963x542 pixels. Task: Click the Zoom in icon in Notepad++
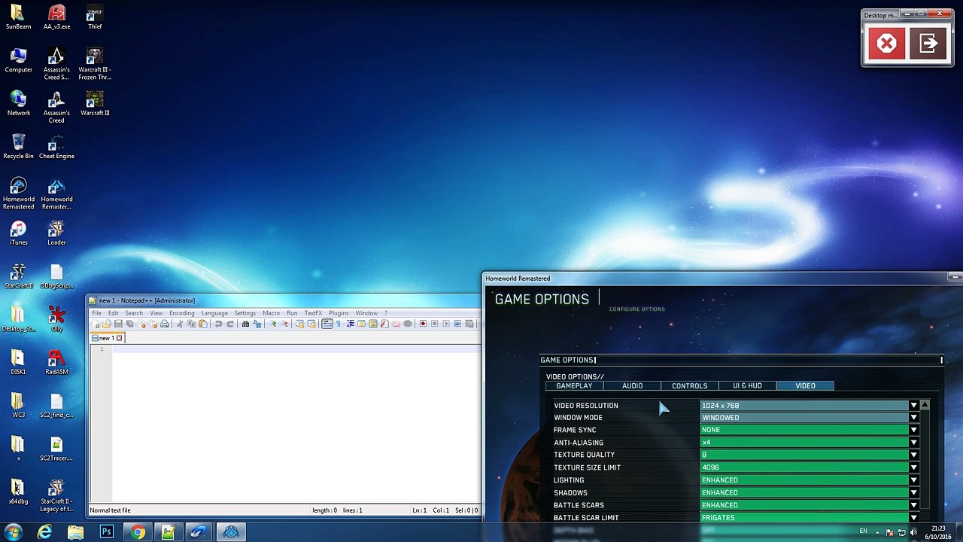273,324
